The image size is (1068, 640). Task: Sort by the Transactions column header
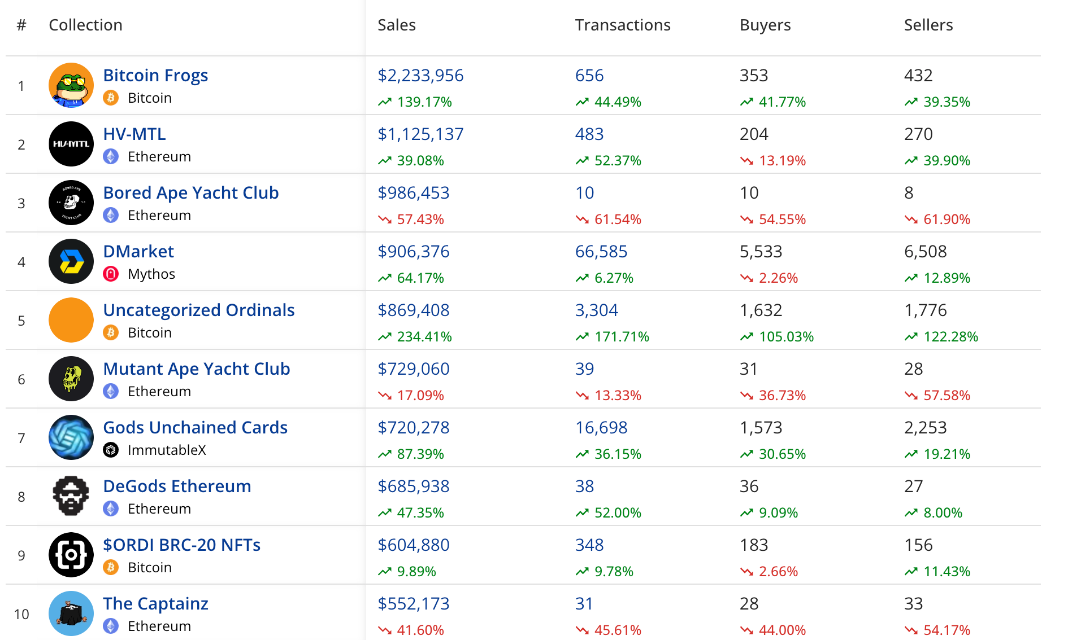622,25
